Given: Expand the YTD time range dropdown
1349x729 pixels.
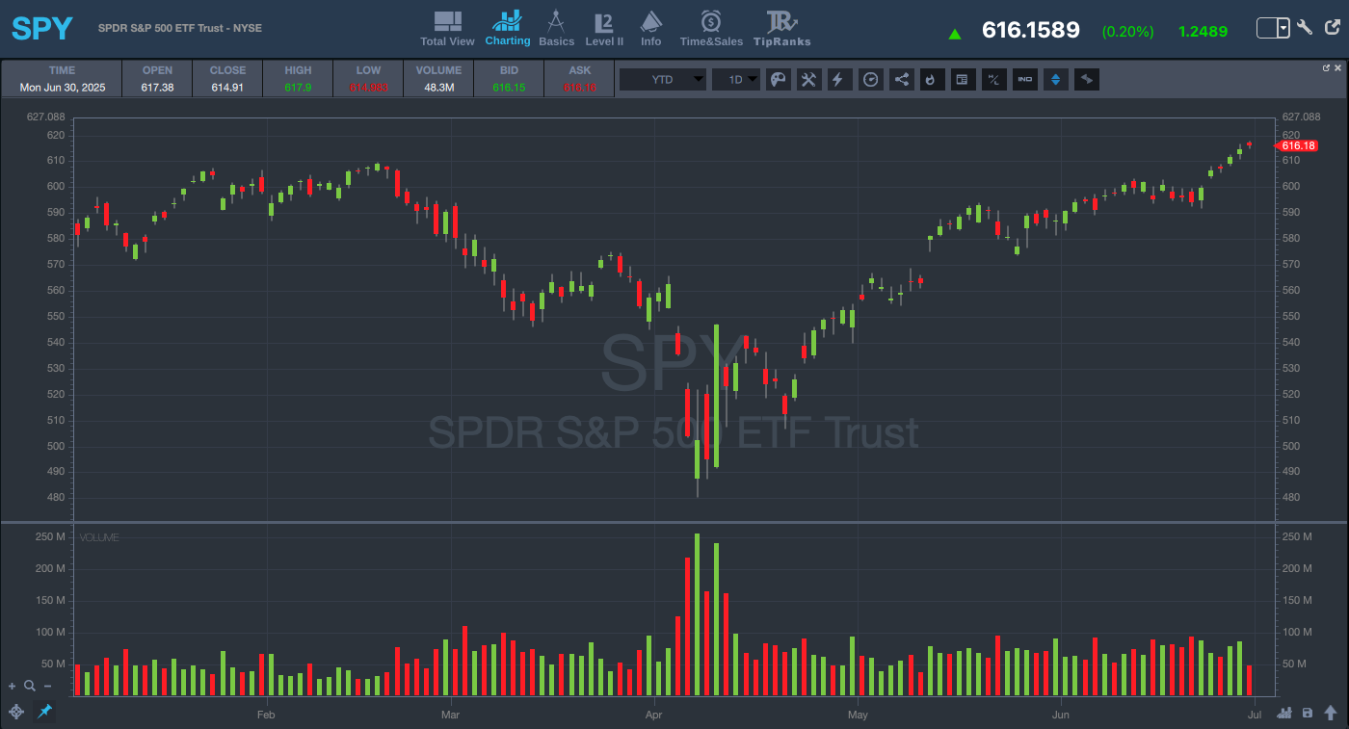Looking at the screenshot, I should coord(663,80).
